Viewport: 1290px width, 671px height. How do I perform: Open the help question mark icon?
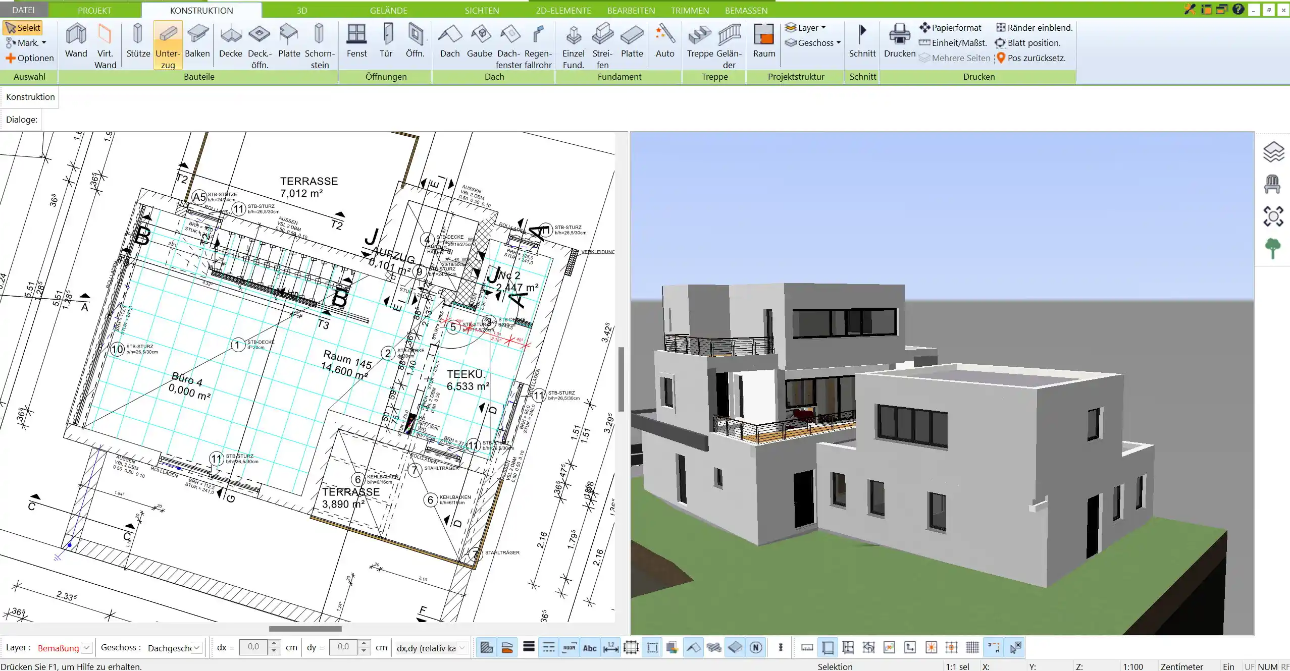point(1238,9)
